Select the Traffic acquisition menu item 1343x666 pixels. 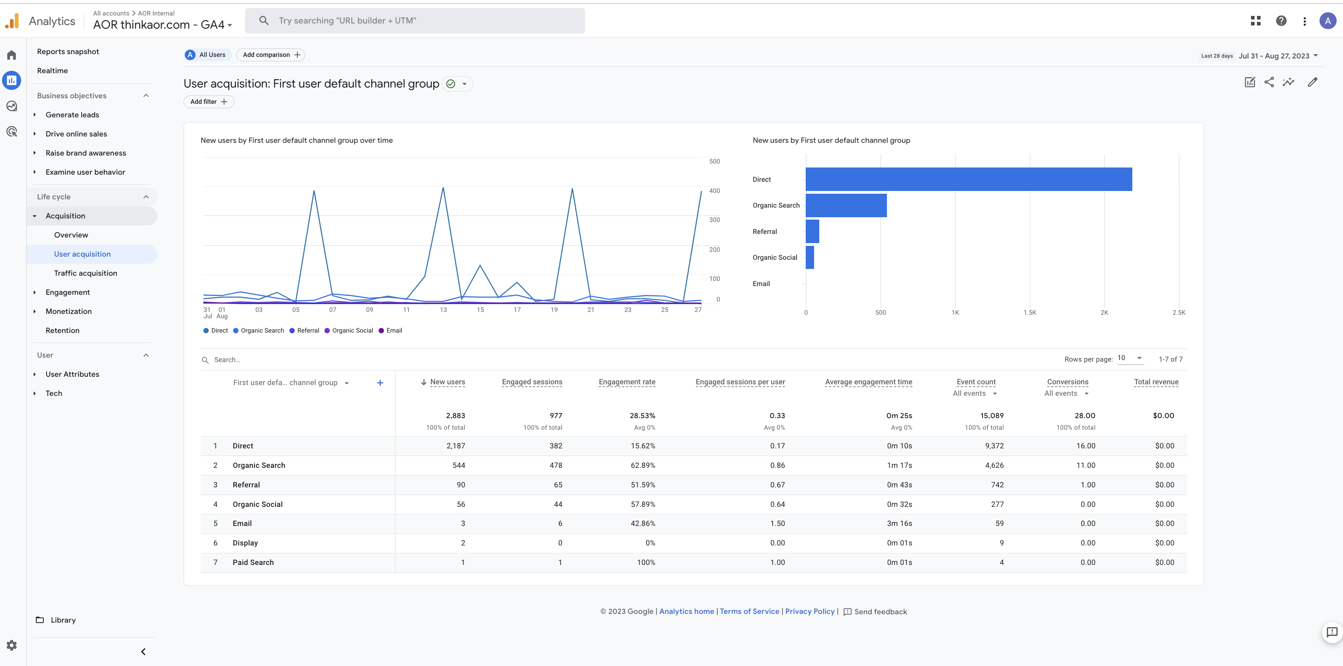[85, 272]
